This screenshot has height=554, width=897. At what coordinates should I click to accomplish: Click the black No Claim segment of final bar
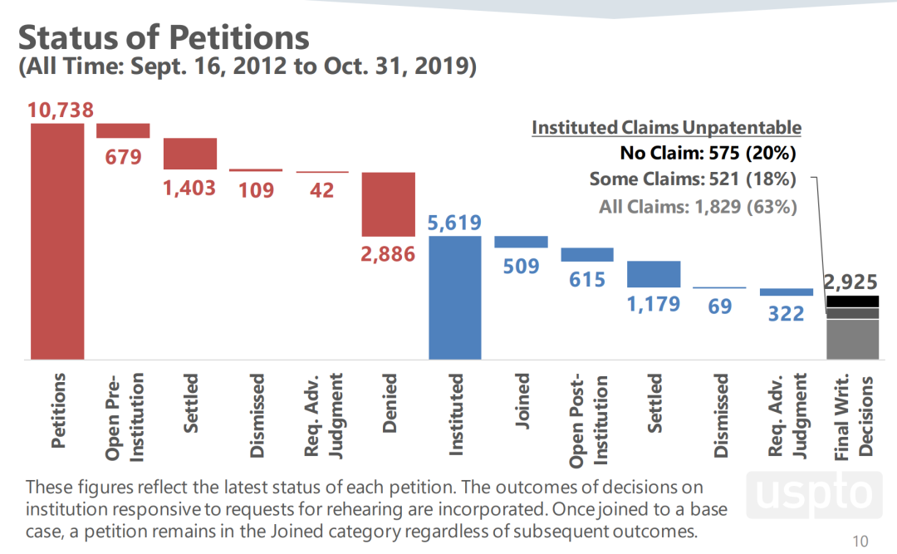coord(852,302)
